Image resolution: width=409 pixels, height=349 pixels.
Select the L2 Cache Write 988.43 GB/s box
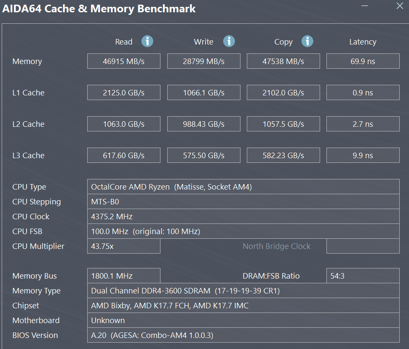(x=204, y=124)
